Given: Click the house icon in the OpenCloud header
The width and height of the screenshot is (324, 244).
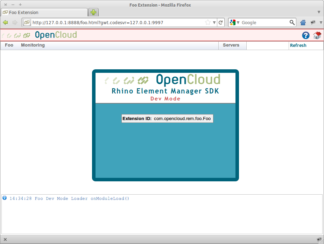Looking at the screenshot, I should click(317, 35).
